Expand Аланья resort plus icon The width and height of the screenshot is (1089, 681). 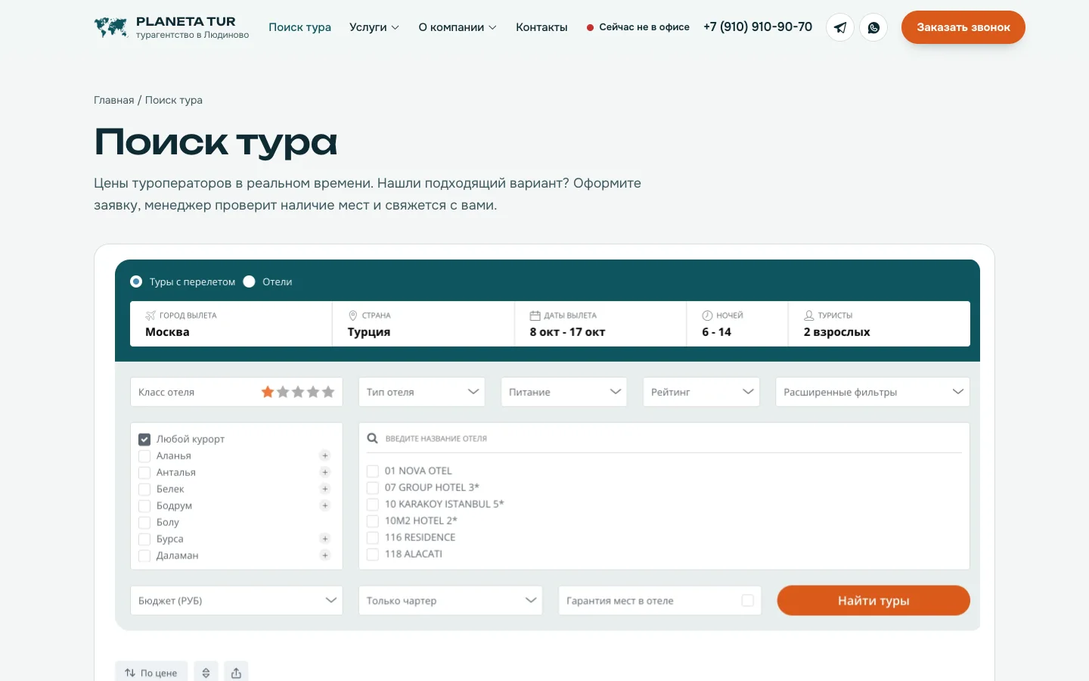pyautogui.click(x=325, y=456)
